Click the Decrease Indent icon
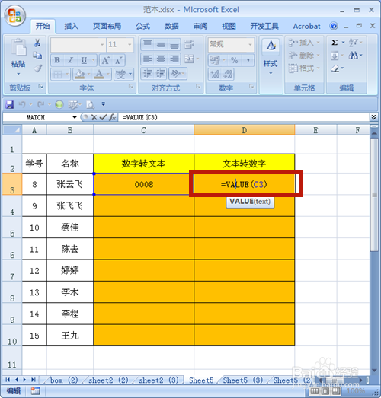 point(147,74)
